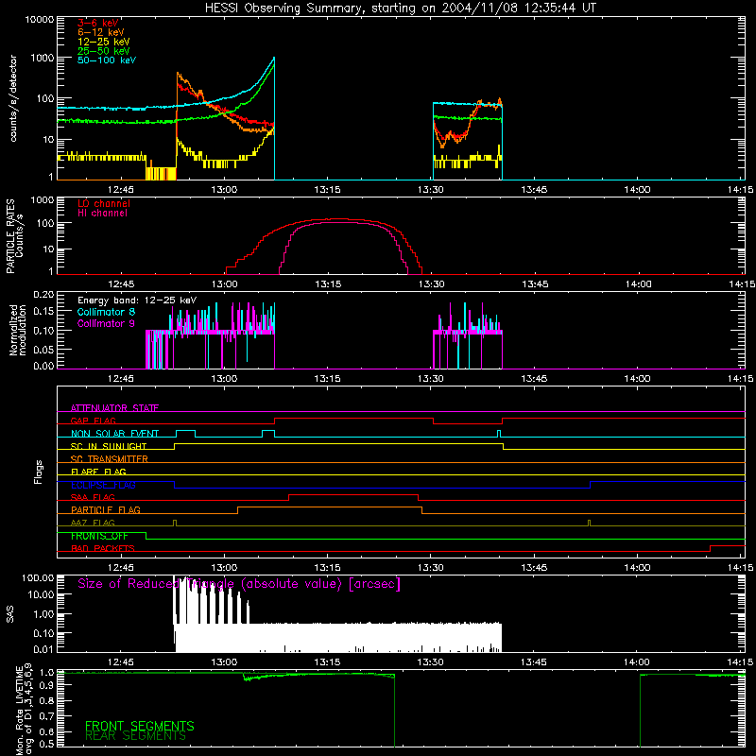Click the Normalized modulation axis label
The width and height of the screenshot is (756, 756).
point(18,330)
